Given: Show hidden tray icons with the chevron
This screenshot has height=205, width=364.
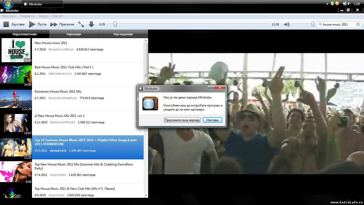Looking at the screenshot, I should [x=327, y=4].
